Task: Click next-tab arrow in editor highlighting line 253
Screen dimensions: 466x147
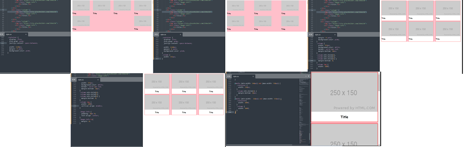Action: tap(157, 34)
